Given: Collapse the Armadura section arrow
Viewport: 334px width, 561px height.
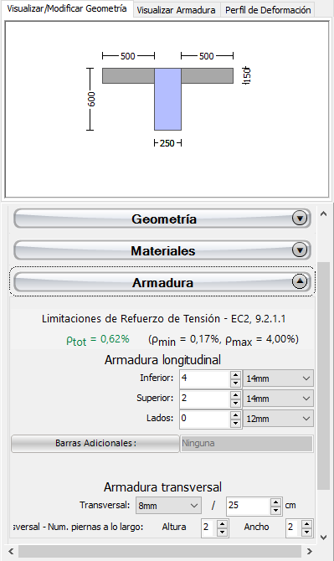Looking at the screenshot, I should click(x=300, y=281).
